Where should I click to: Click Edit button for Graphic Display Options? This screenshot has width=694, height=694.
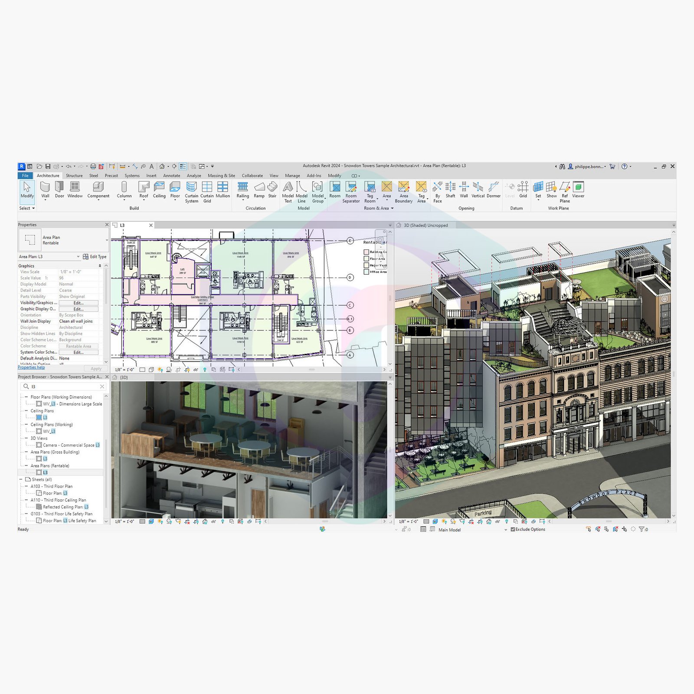tap(79, 309)
